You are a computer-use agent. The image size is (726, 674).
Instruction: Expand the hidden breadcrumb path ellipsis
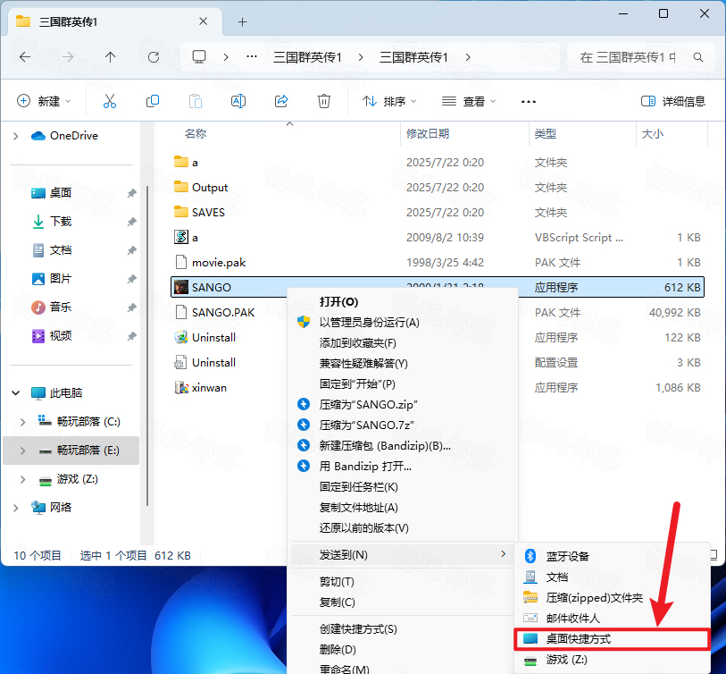(252, 57)
